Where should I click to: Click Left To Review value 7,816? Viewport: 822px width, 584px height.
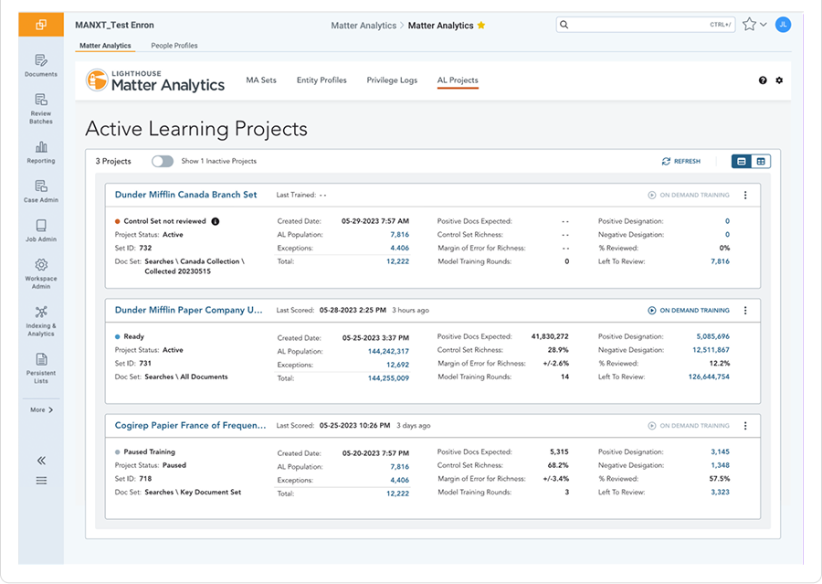[x=721, y=261]
